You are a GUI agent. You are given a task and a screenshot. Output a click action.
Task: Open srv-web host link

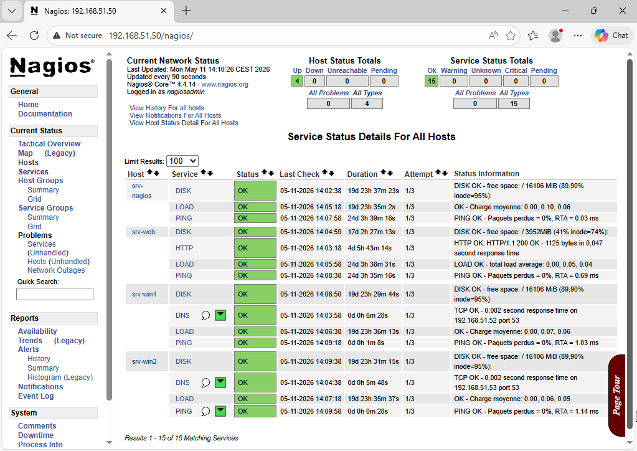[143, 232]
